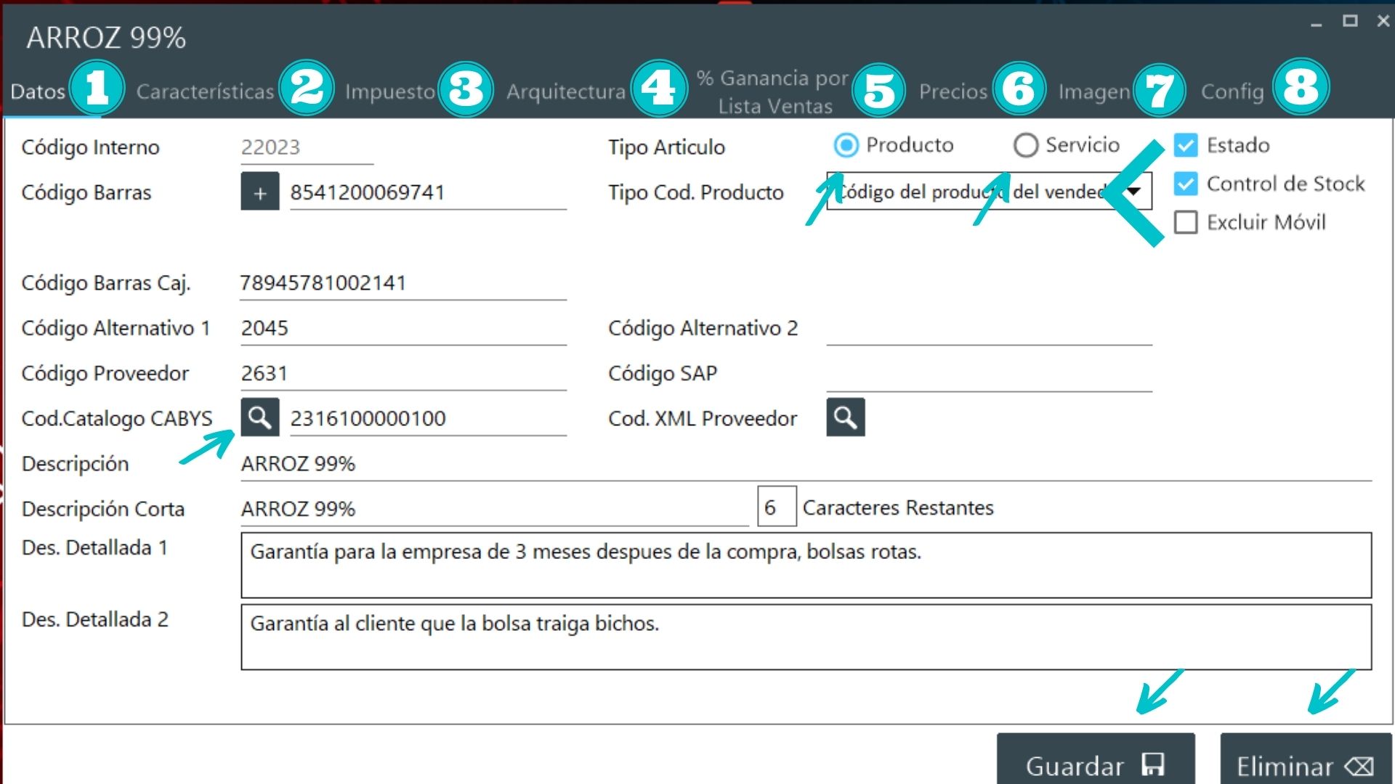Disable the Control de Stock checkbox
The height and width of the screenshot is (784, 1395).
pyautogui.click(x=1186, y=184)
